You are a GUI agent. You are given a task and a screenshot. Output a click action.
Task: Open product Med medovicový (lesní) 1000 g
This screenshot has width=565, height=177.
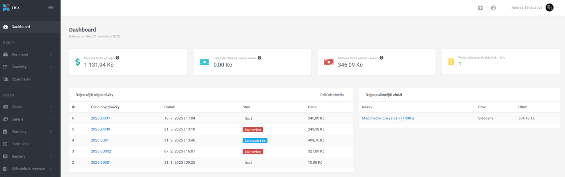[388, 118]
